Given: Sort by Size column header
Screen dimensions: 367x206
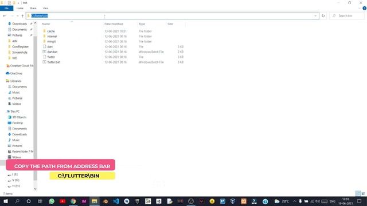Looking at the screenshot, I should tap(170, 24).
